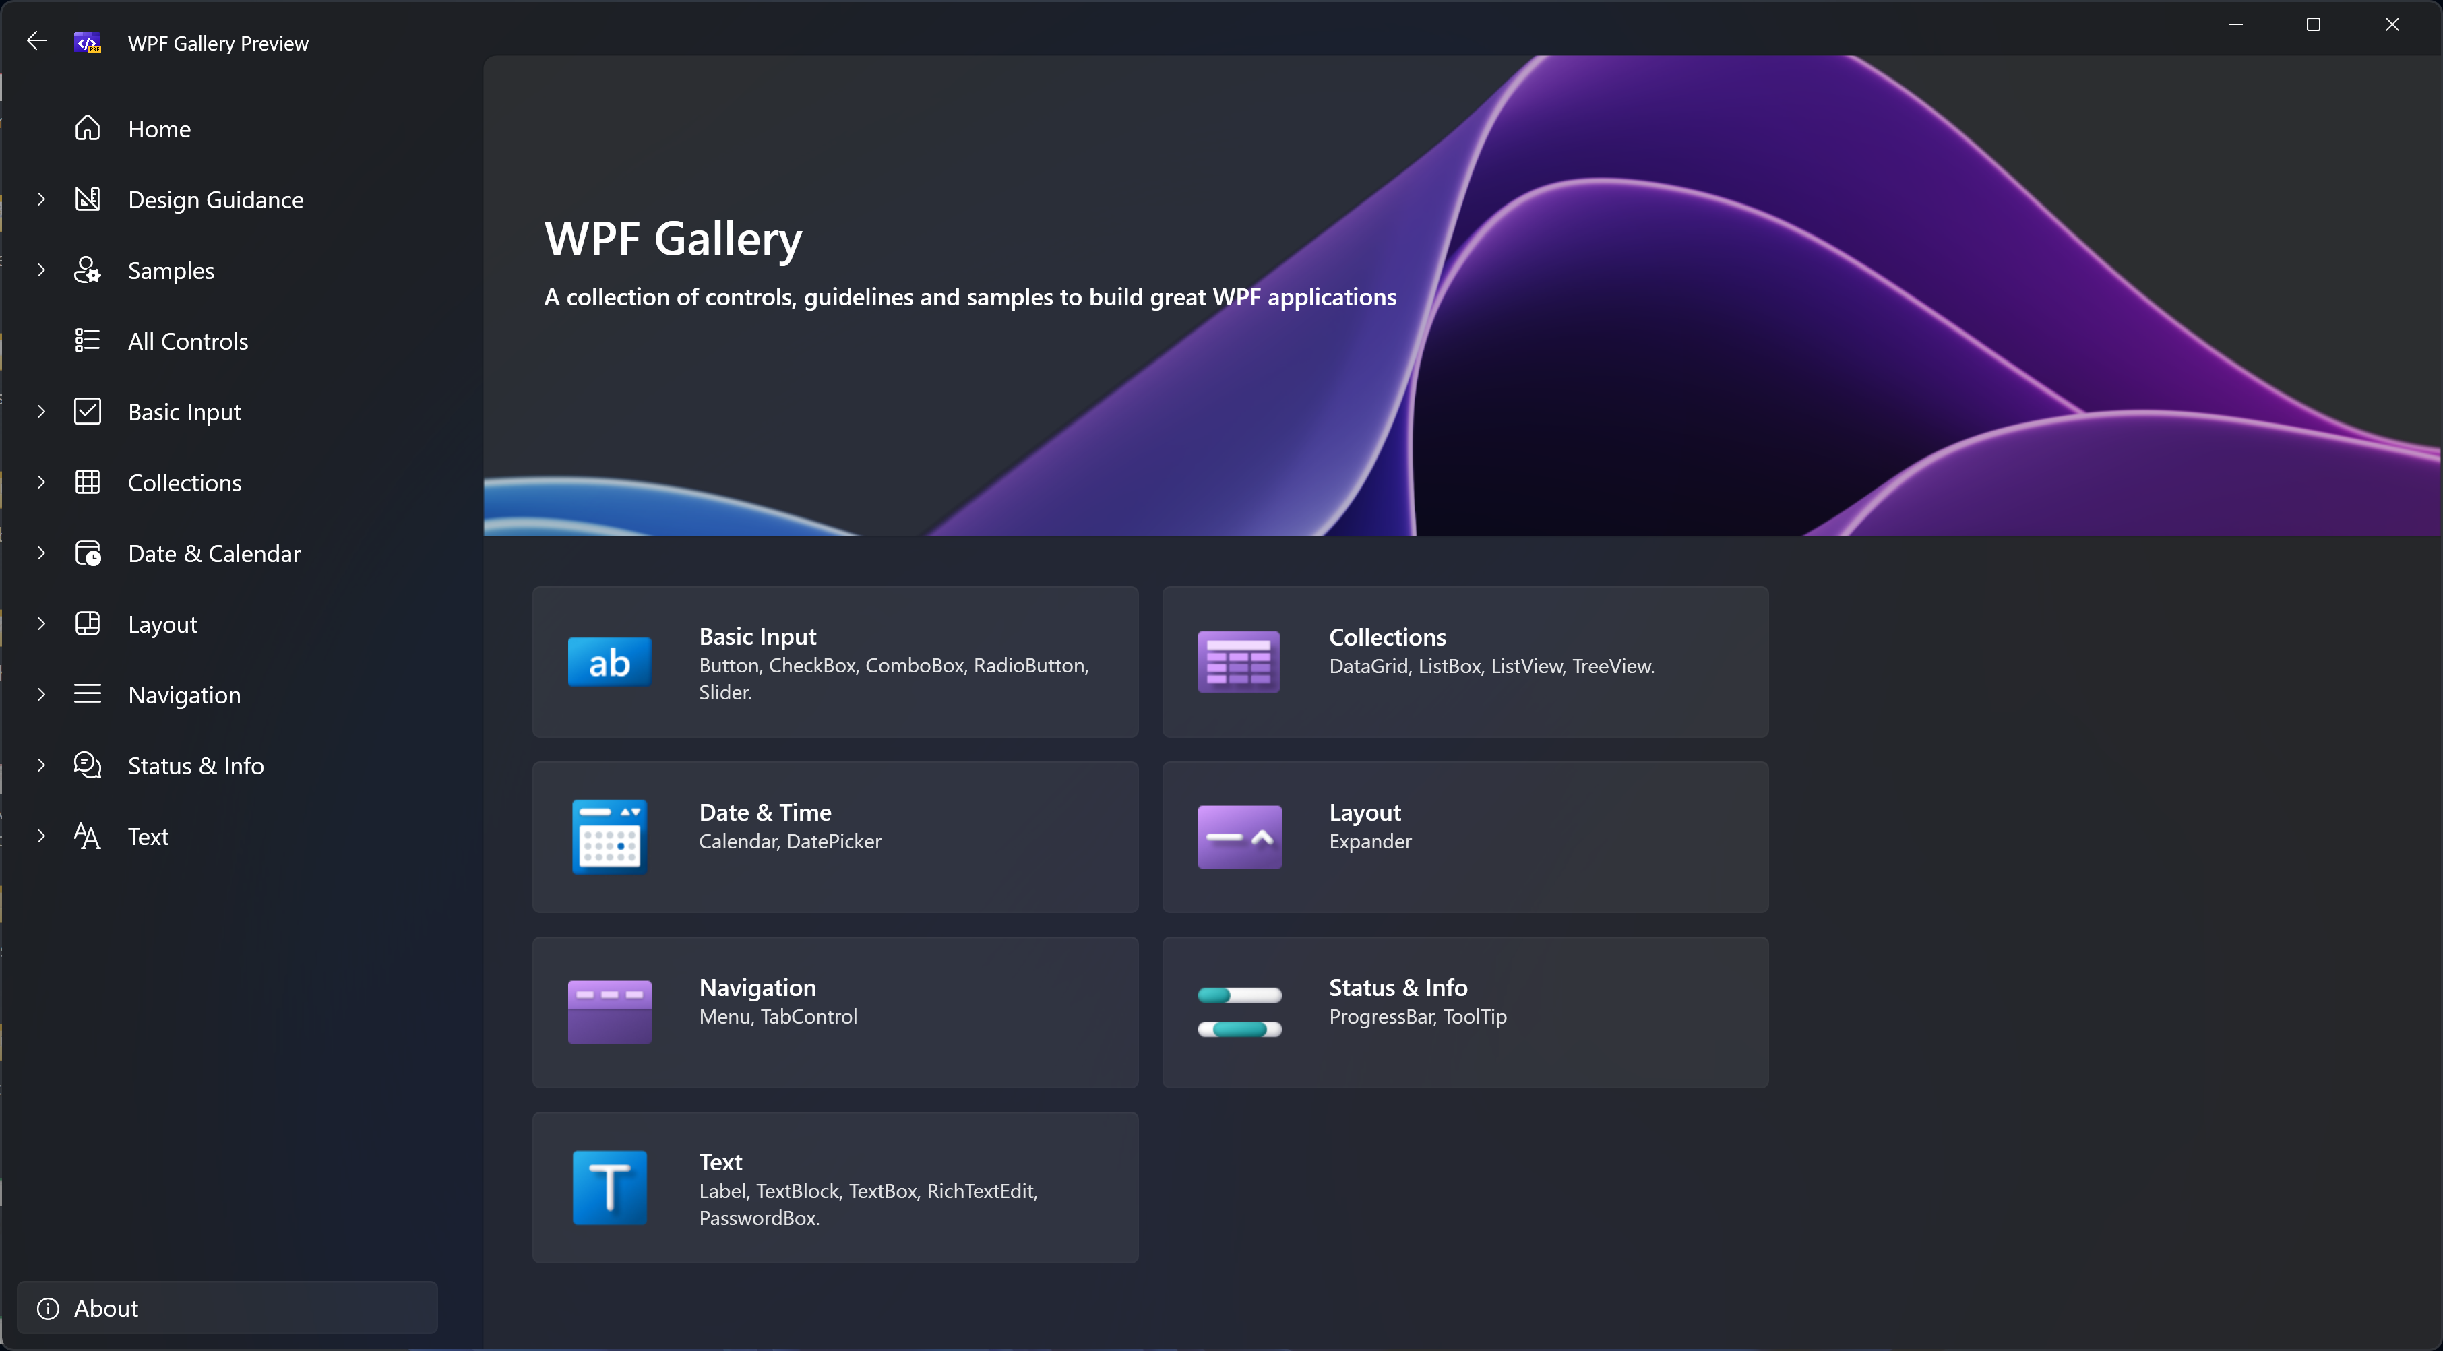The height and width of the screenshot is (1351, 2443).
Task: Click the Layout panels icon in sidebar
Action: [87, 624]
